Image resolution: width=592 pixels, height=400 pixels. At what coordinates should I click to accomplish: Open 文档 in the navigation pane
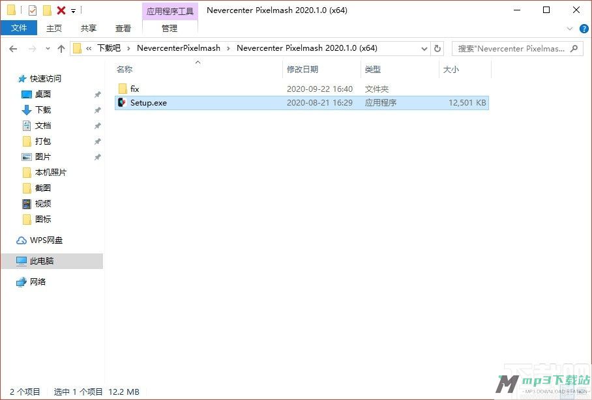click(43, 126)
